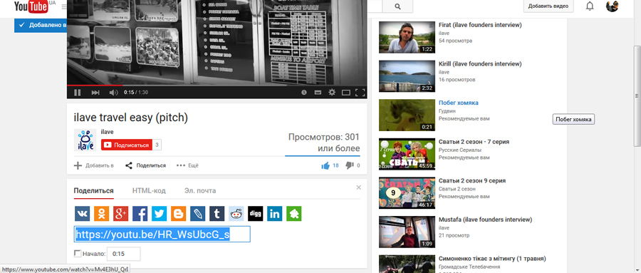
Task: Open the YouTube home logo
Action: (31, 6)
